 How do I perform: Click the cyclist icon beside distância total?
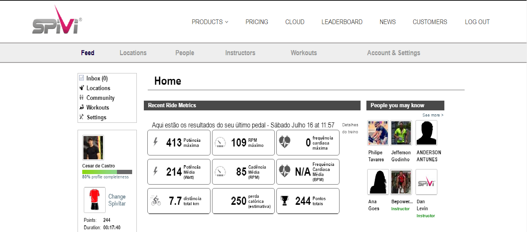pos(156,201)
